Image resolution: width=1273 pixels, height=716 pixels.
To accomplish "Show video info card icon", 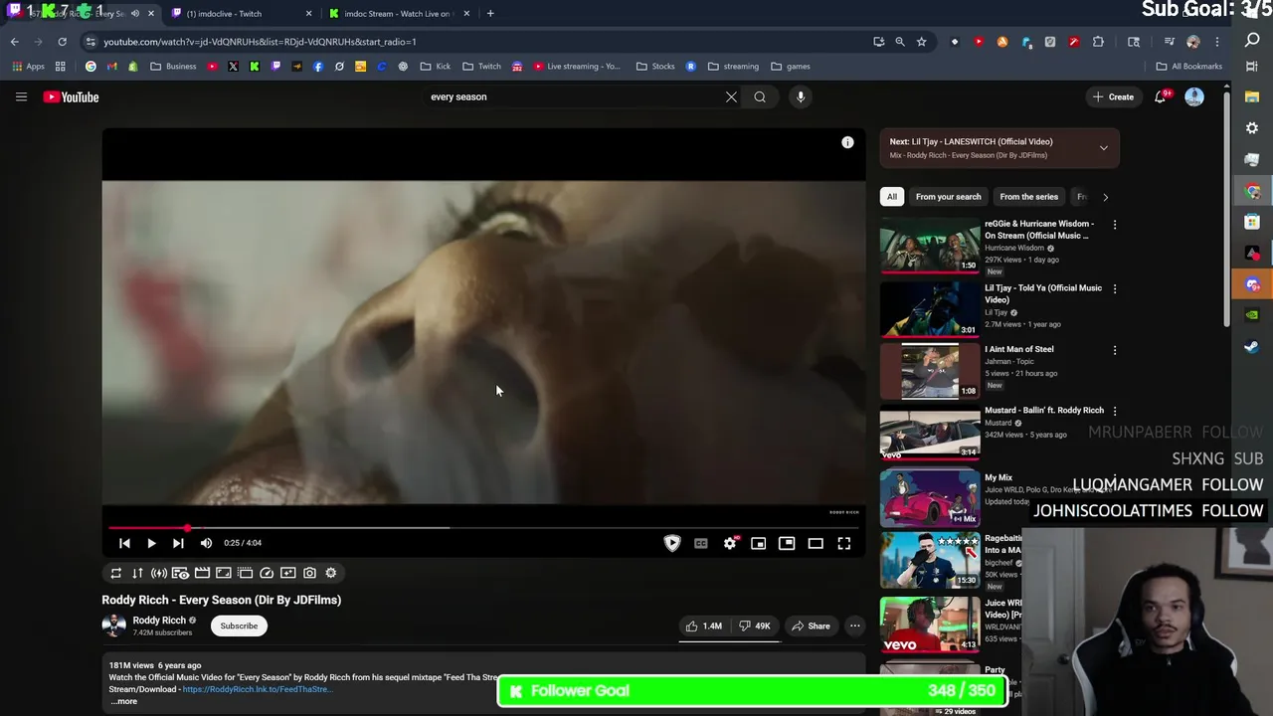I will (x=847, y=143).
